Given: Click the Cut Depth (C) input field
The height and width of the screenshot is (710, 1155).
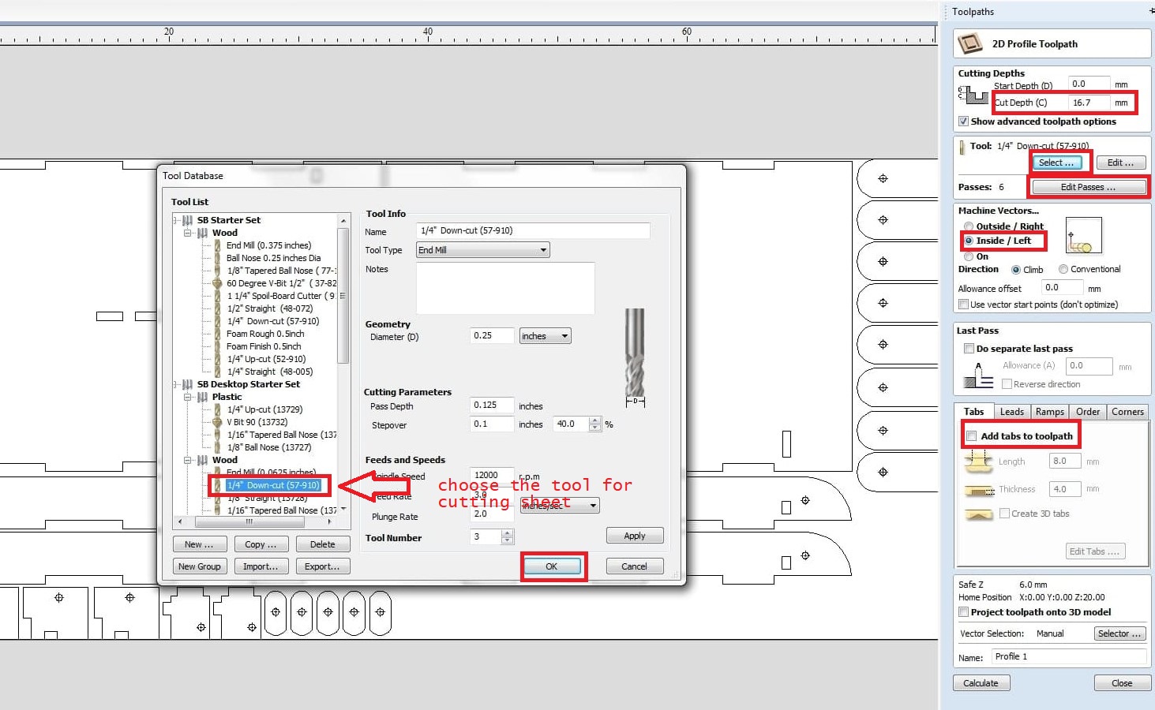Looking at the screenshot, I should [1089, 103].
